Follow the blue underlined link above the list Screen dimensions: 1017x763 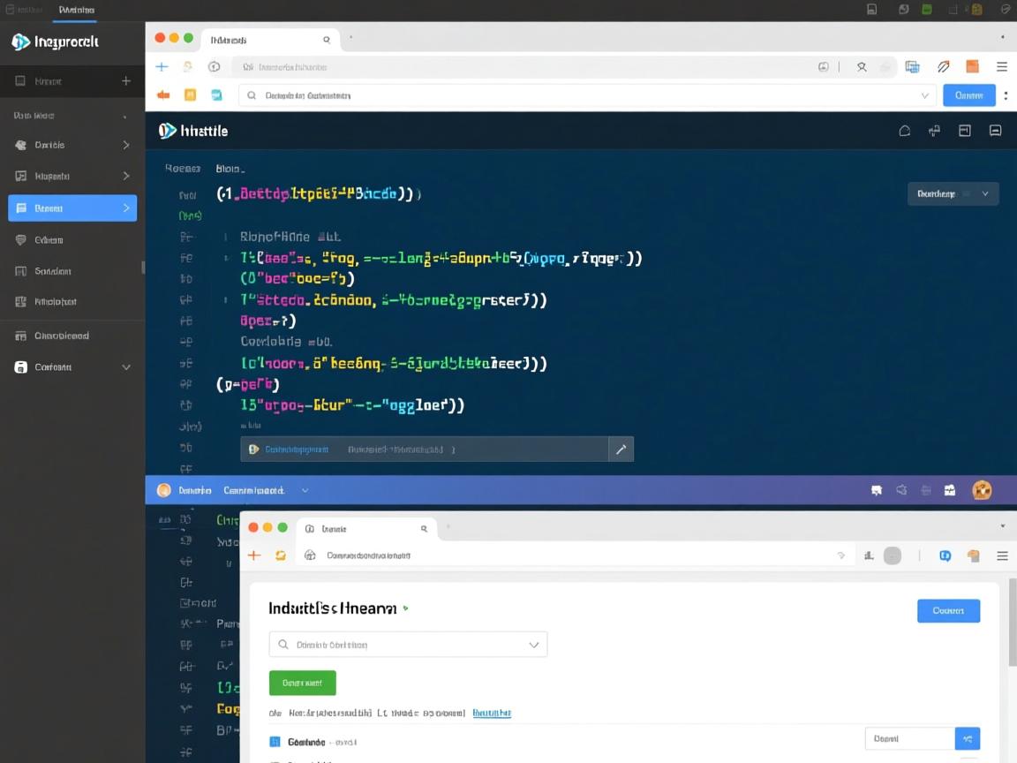492,713
